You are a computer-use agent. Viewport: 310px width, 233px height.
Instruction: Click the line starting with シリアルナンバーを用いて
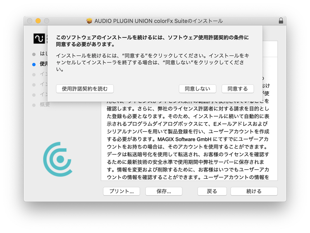pyautogui.click(x=188, y=132)
